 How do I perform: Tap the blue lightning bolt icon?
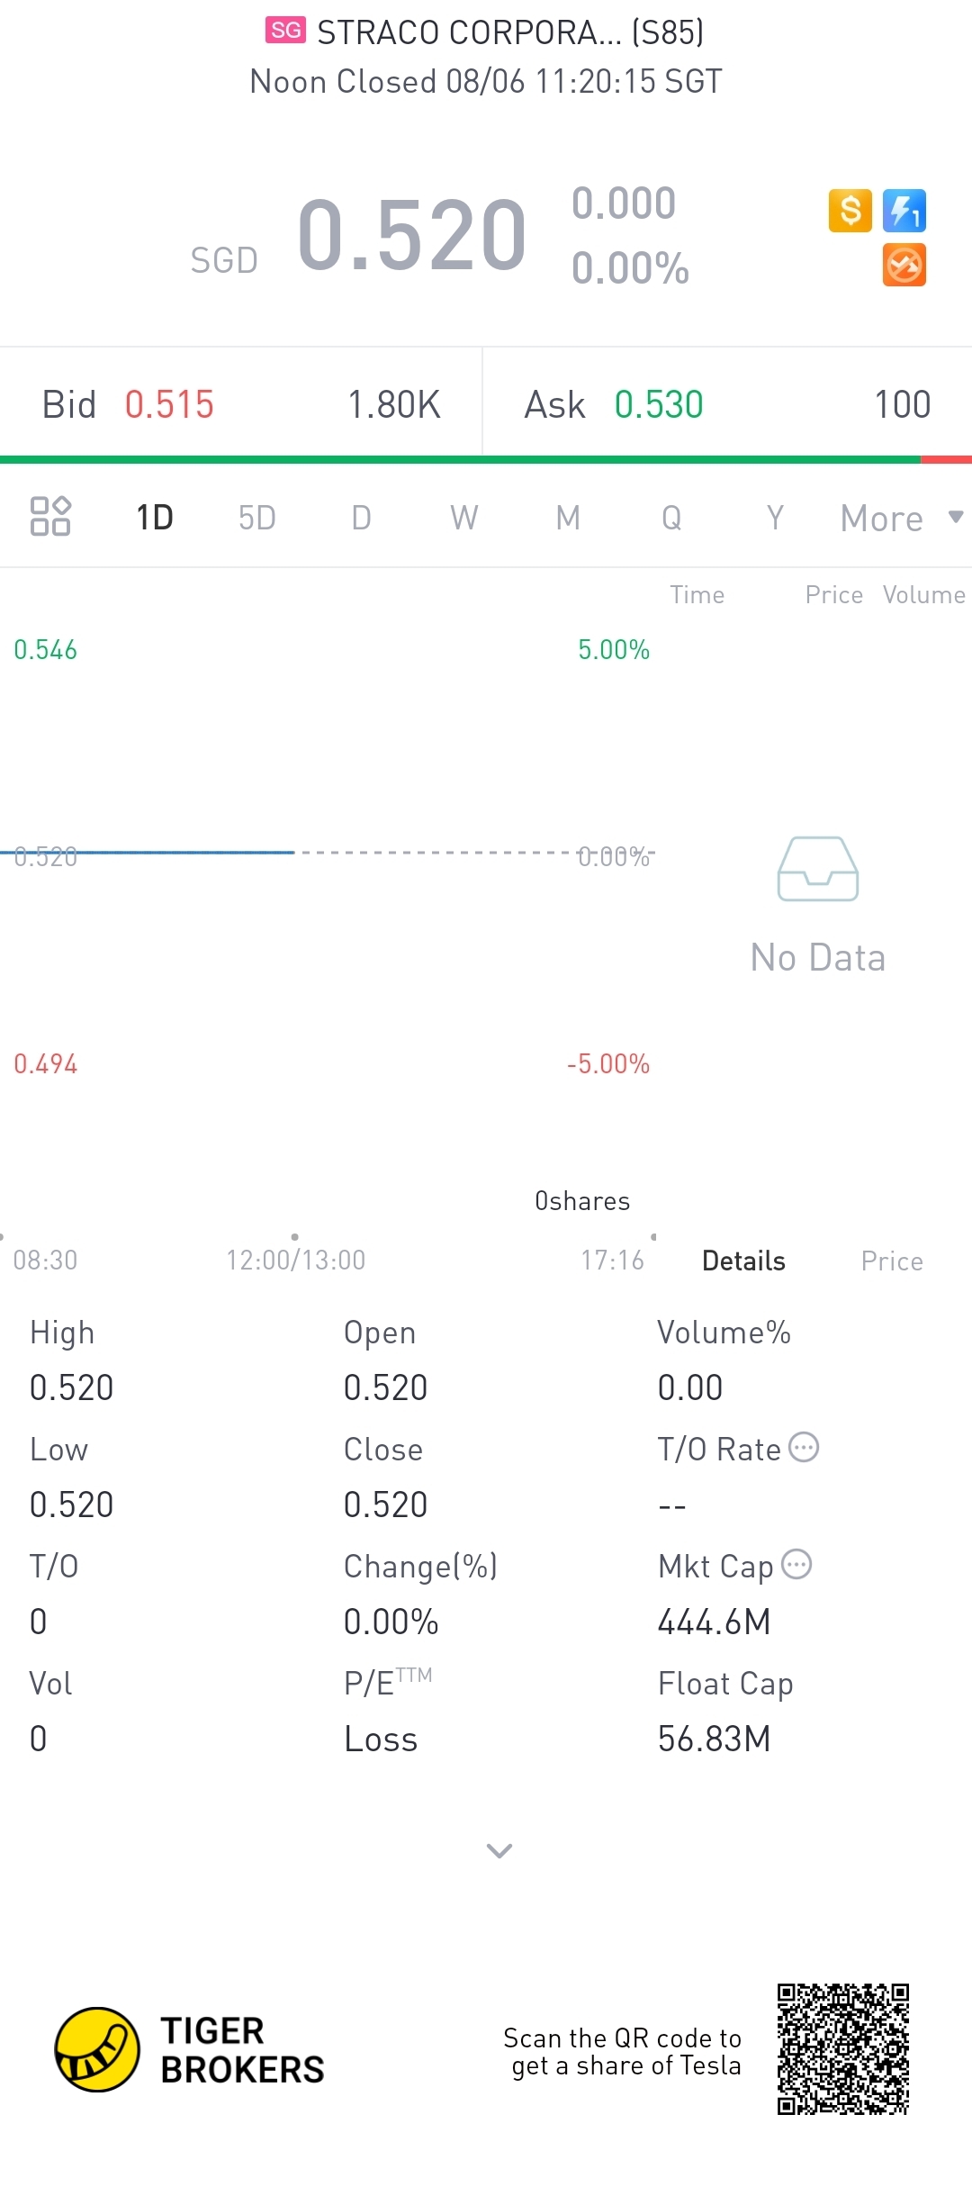[904, 211]
